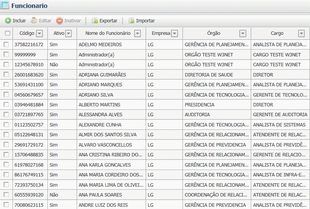Click the Importar toolbar icon
The width and height of the screenshot is (310, 209).
[x=131, y=21]
